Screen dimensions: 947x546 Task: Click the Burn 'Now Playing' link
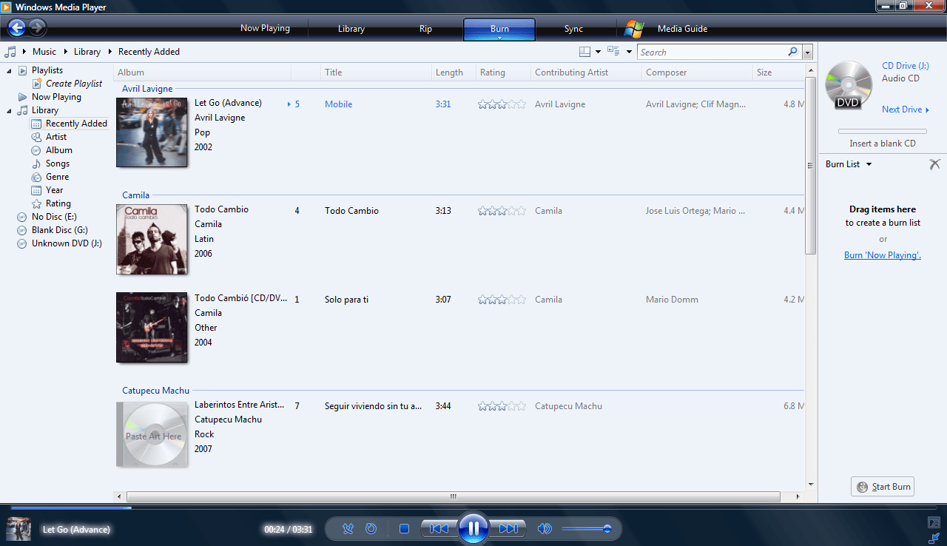883,255
